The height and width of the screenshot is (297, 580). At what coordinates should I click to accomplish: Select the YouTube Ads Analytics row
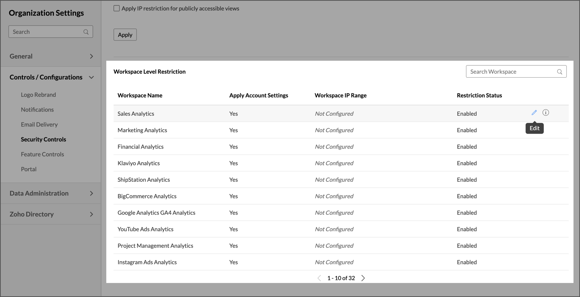tap(341, 229)
